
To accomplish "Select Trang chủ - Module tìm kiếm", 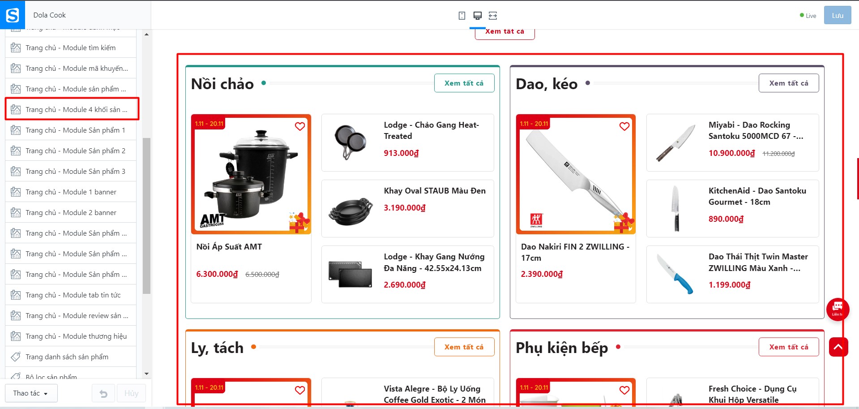I will (71, 47).
